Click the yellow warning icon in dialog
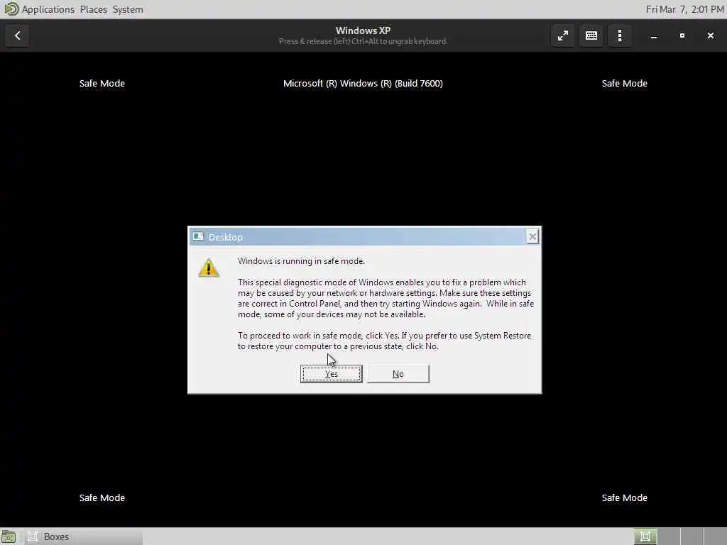727x545 pixels. [x=209, y=268]
